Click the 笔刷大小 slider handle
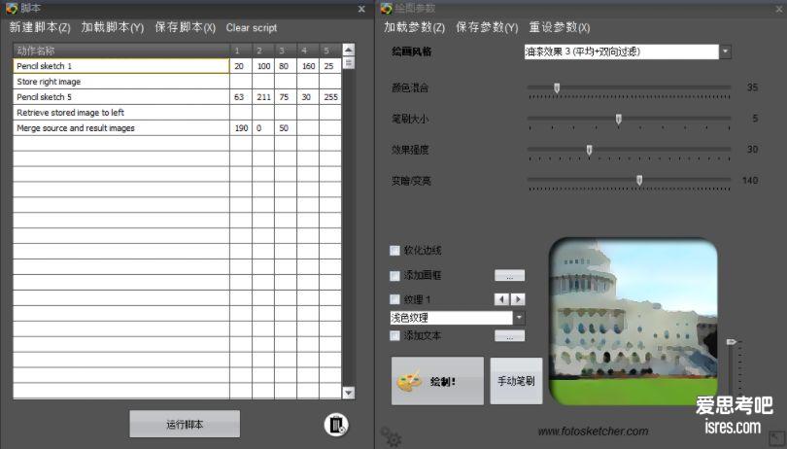 [x=618, y=119]
